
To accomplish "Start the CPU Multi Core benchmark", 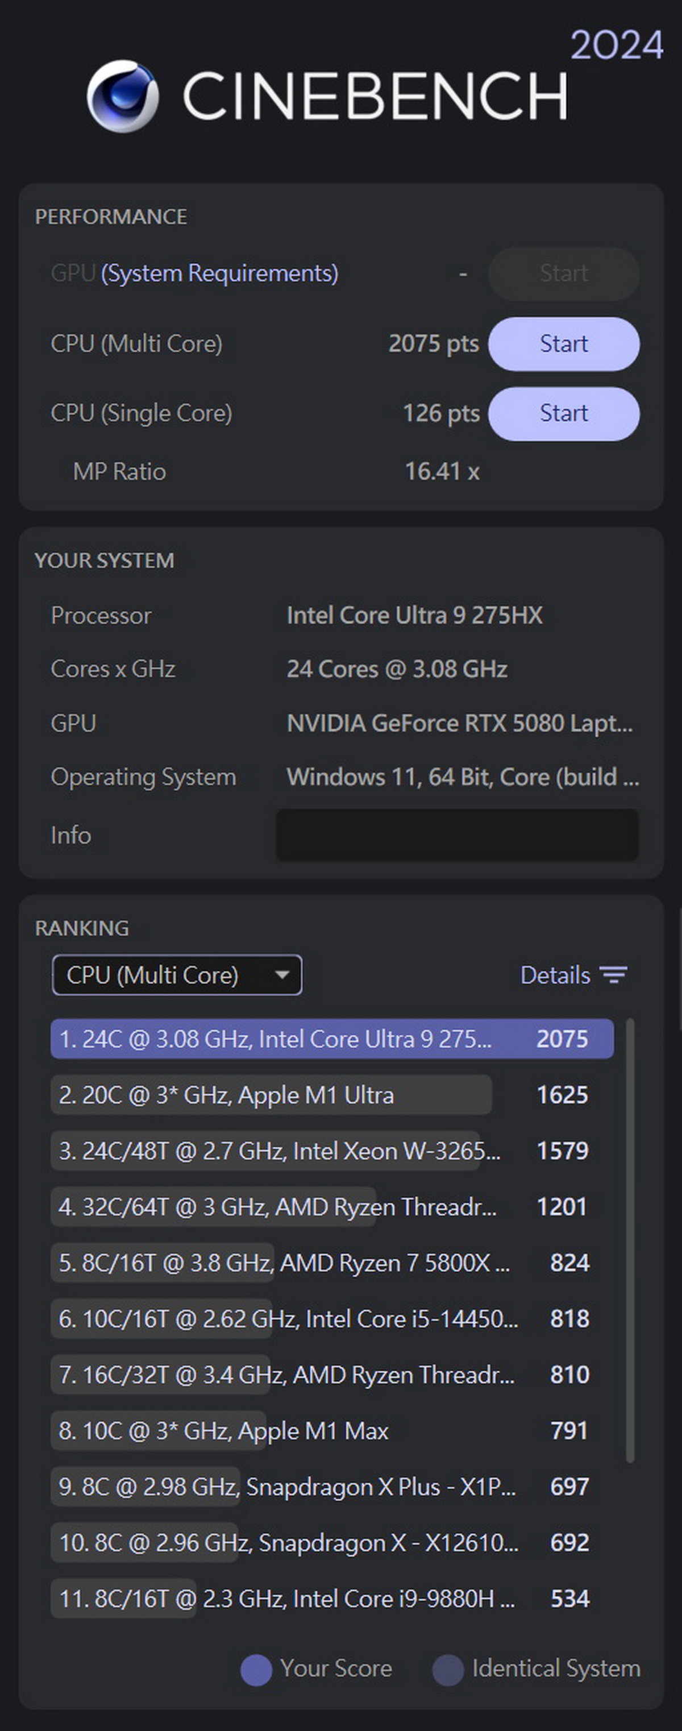I will (x=563, y=344).
